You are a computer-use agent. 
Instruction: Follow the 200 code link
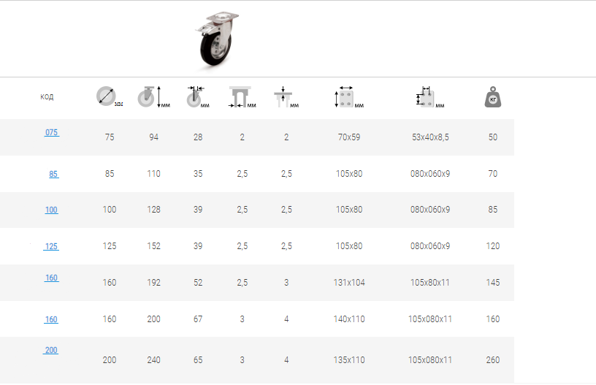pos(51,351)
